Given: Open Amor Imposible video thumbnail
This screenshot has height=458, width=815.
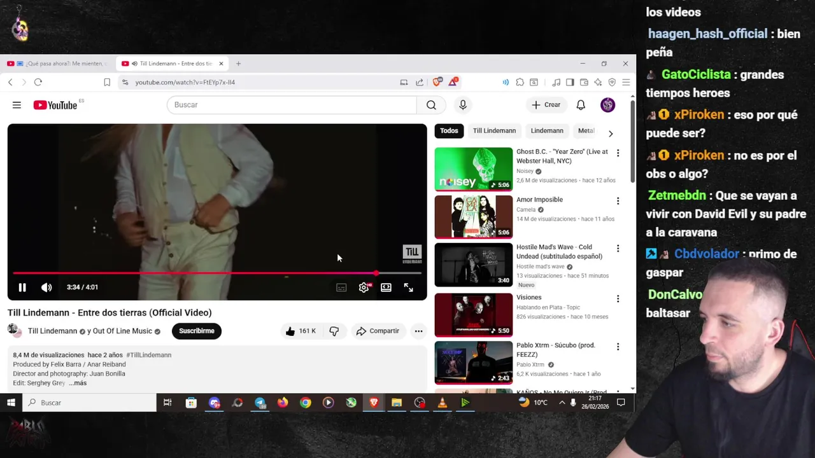Looking at the screenshot, I should [474, 217].
